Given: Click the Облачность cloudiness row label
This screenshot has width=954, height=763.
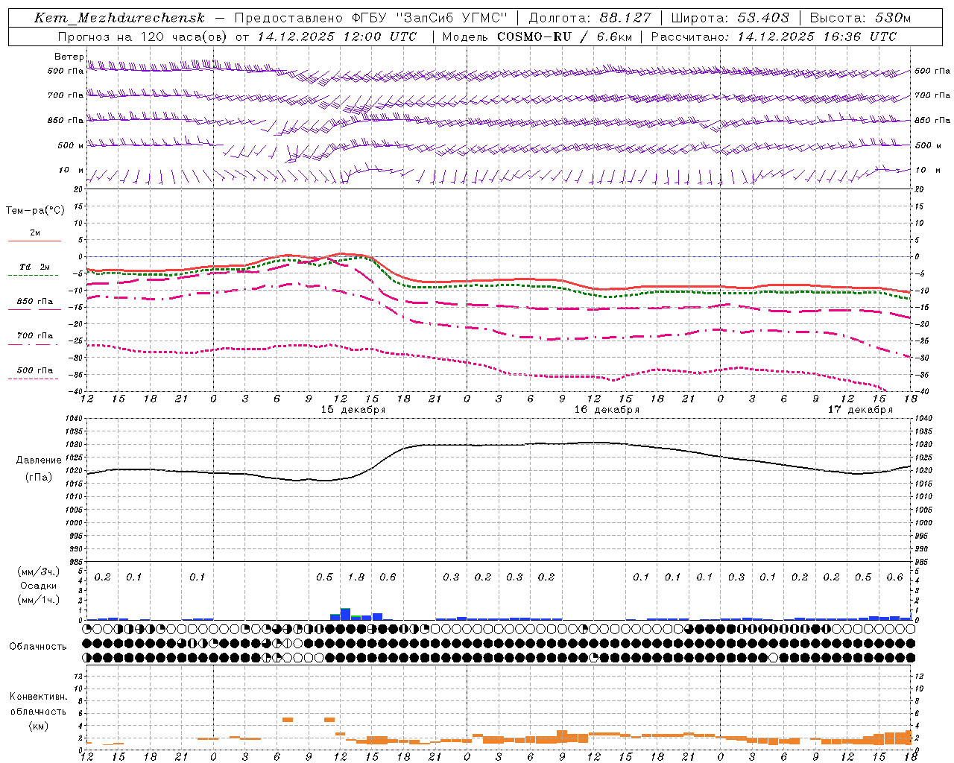Looking at the screenshot, I should 38,646.
